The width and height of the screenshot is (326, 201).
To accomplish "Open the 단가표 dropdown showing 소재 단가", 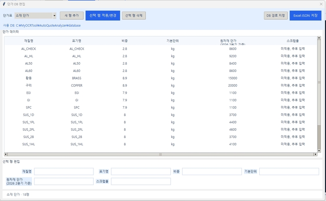I will click(35, 16).
